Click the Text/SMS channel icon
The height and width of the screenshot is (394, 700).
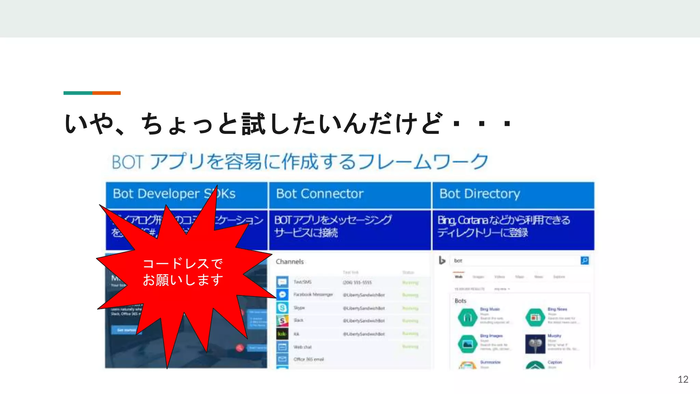(282, 282)
